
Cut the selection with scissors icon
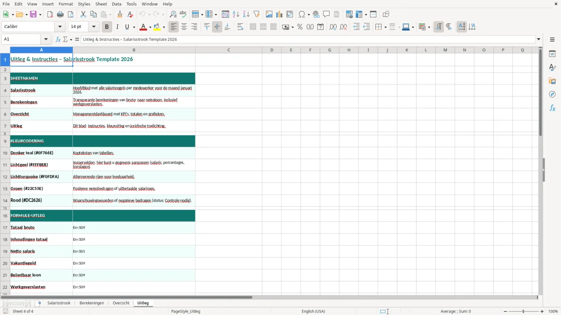(83, 14)
